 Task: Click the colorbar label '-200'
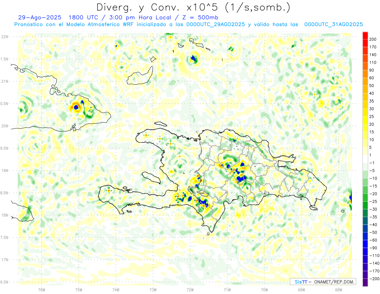click(374, 279)
